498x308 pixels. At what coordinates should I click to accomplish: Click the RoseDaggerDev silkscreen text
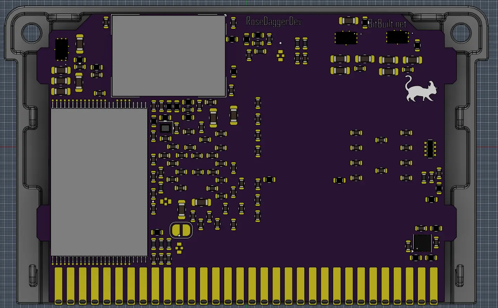pos(274,22)
